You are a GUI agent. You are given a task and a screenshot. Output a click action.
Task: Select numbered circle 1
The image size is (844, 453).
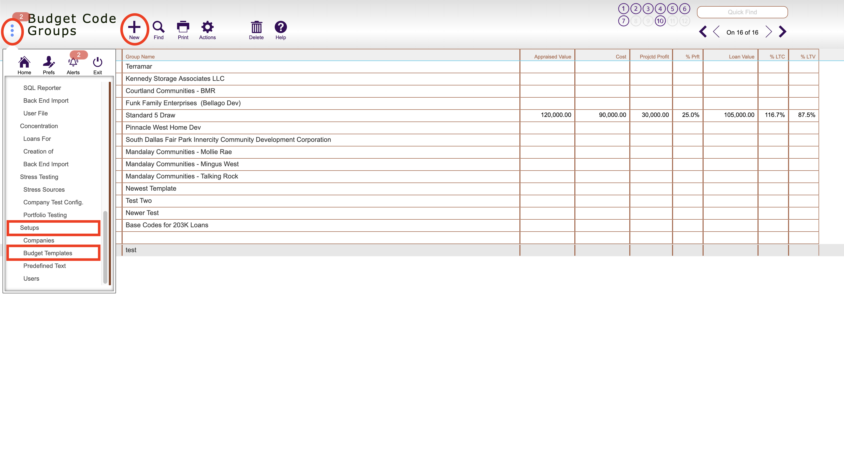pyautogui.click(x=623, y=9)
